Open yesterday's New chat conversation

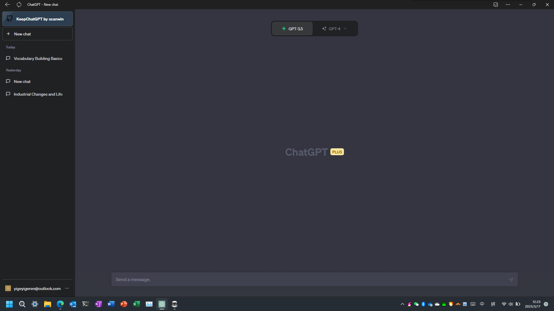pos(22,81)
